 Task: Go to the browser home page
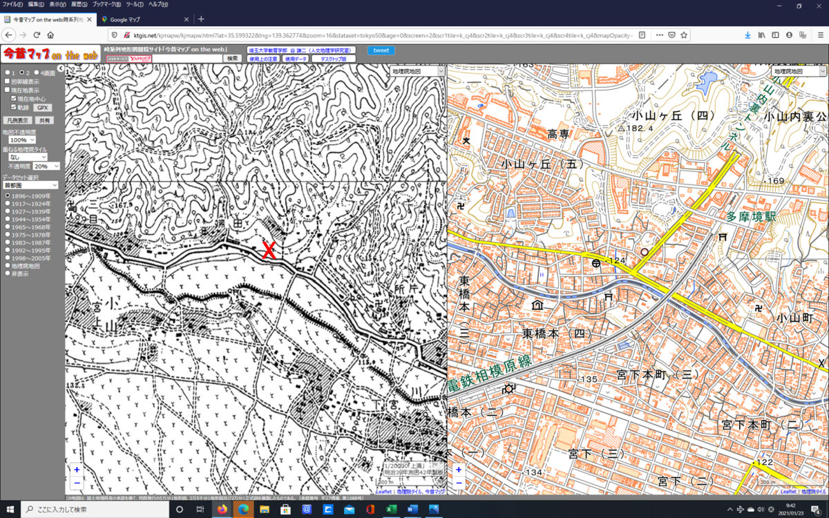tap(50, 35)
